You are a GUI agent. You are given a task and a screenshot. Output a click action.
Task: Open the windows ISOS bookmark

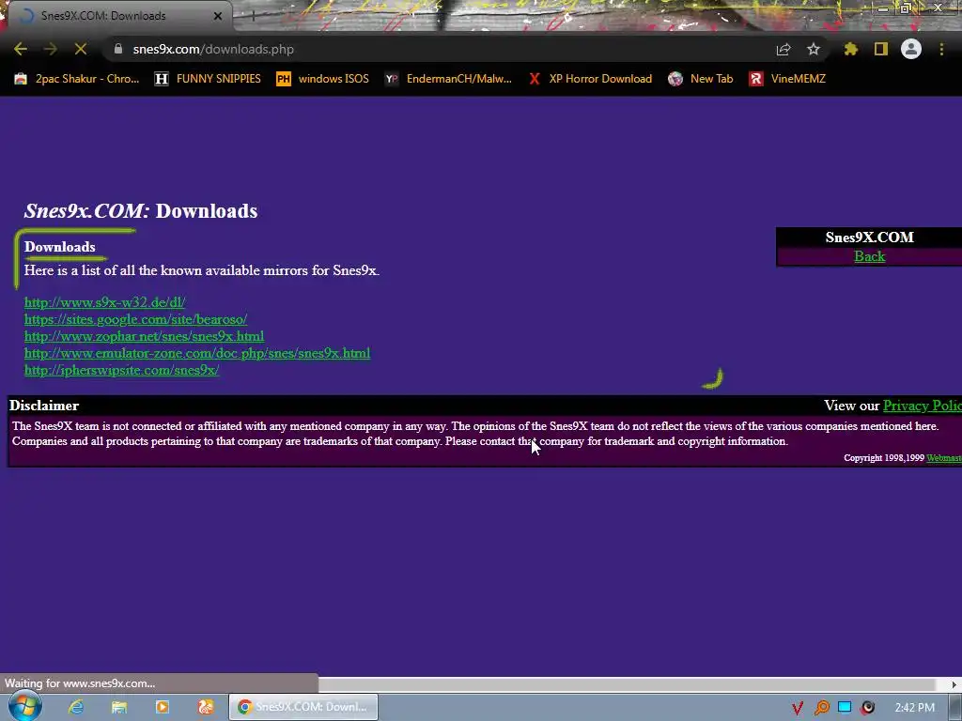coord(323,79)
